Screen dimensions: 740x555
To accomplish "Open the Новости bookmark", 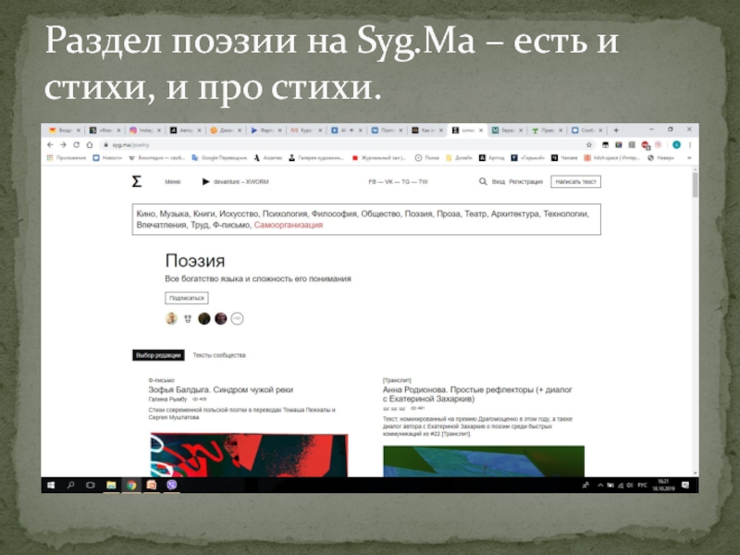I will 107,158.
